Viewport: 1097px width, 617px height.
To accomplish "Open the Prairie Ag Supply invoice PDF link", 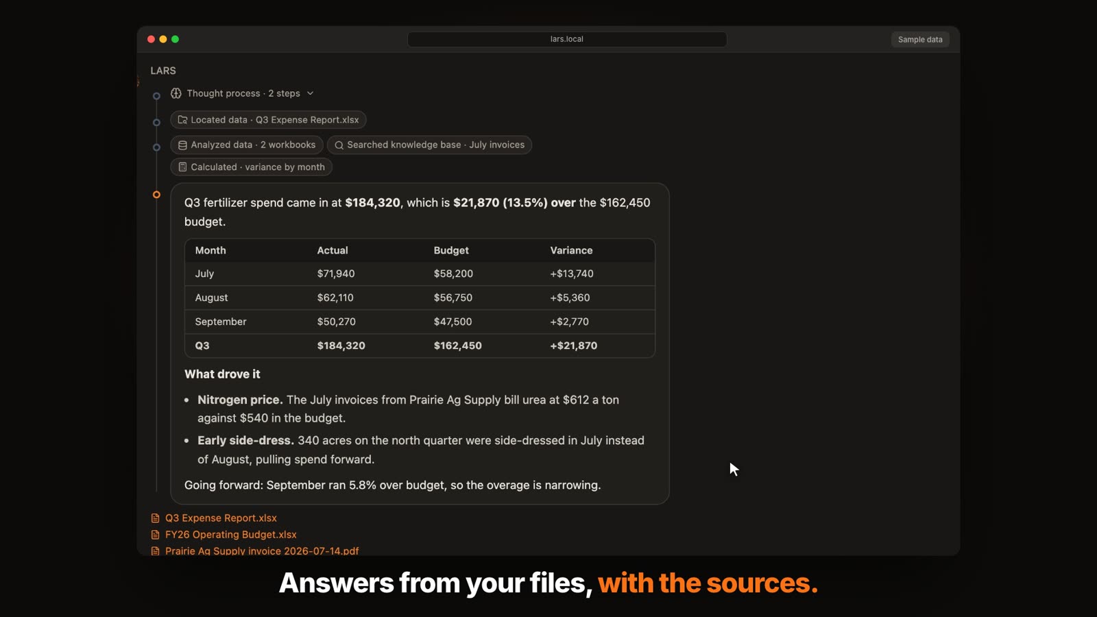I will tap(262, 551).
